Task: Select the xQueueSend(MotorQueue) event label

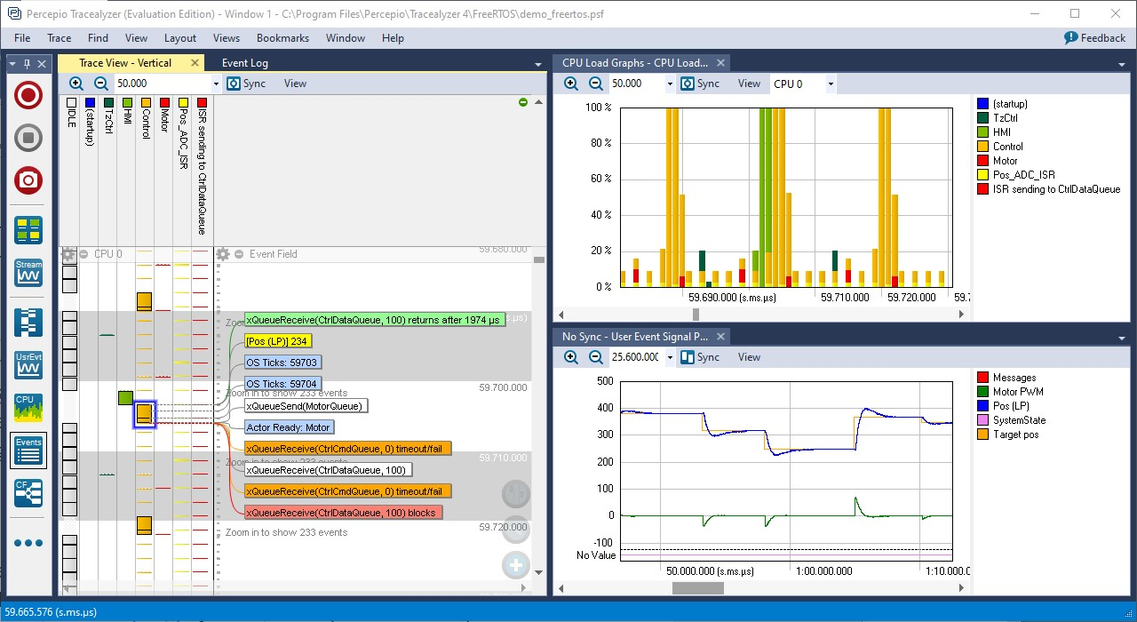Action: pos(306,406)
